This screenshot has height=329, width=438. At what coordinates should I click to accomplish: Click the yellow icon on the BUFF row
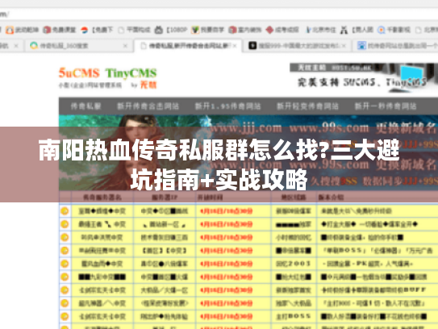click(65, 290)
